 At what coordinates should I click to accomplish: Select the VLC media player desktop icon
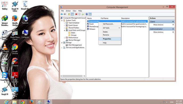tap(5, 49)
